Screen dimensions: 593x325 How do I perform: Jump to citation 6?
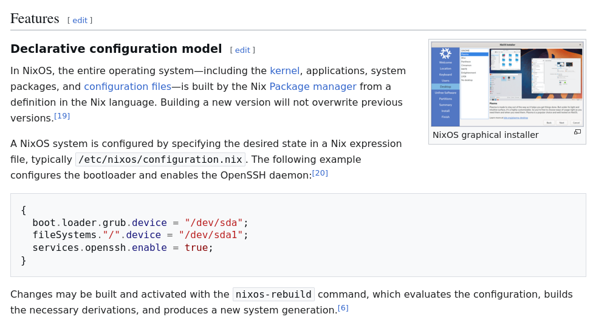pyautogui.click(x=343, y=308)
